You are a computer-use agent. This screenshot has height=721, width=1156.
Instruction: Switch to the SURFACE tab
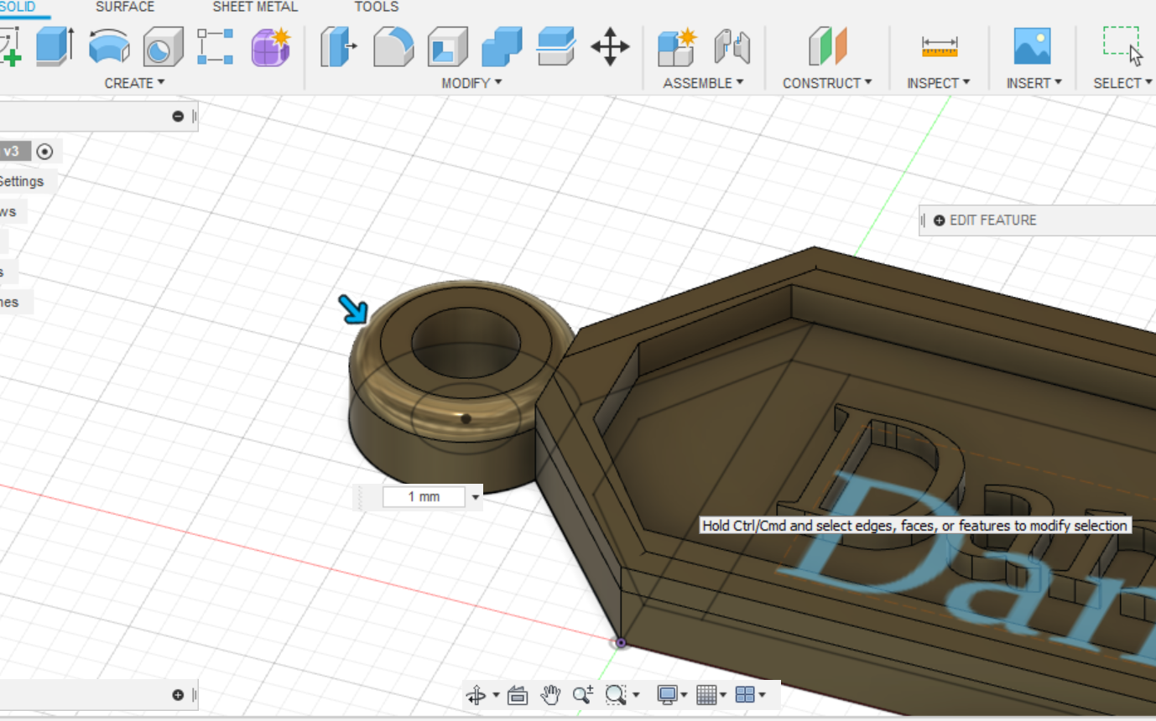click(125, 7)
